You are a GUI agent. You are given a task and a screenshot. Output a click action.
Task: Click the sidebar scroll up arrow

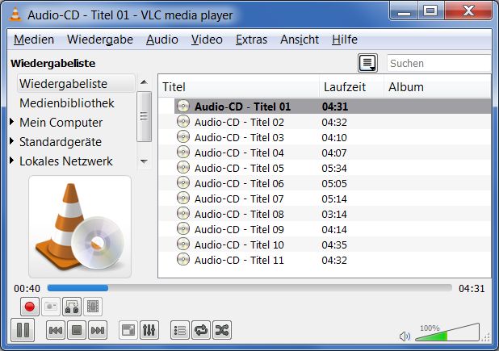(144, 82)
